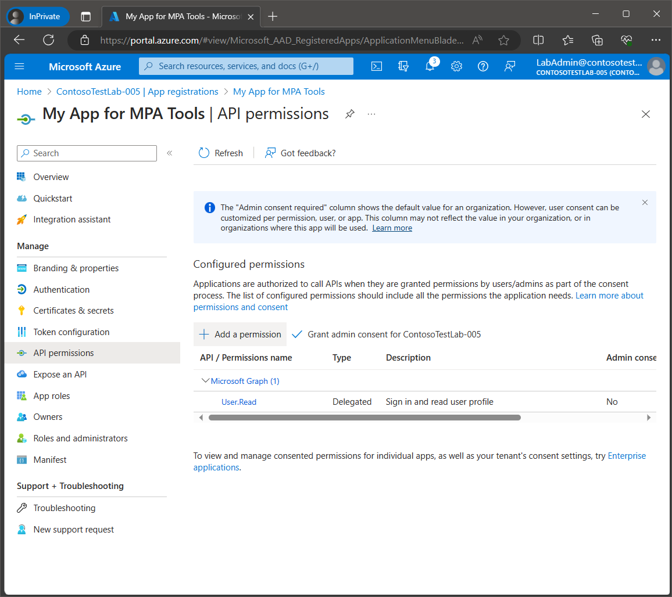This screenshot has width=672, height=597.
Task: Open the notifications bell
Action: pyautogui.click(x=430, y=66)
